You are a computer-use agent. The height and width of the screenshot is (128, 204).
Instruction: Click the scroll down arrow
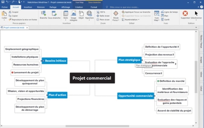[196, 123]
